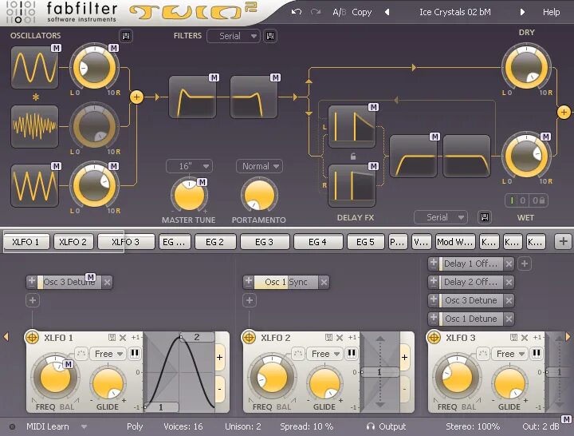Click the second filter shape display
Viewport: 574px width, 436px height.
click(x=254, y=97)
